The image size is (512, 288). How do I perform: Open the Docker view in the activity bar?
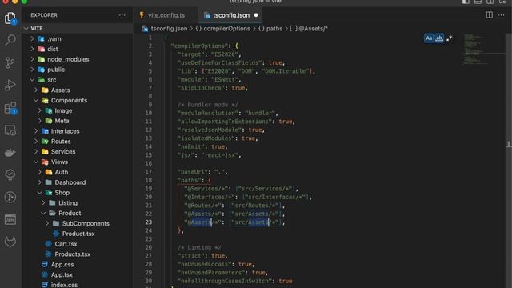(x=10, y=153)
